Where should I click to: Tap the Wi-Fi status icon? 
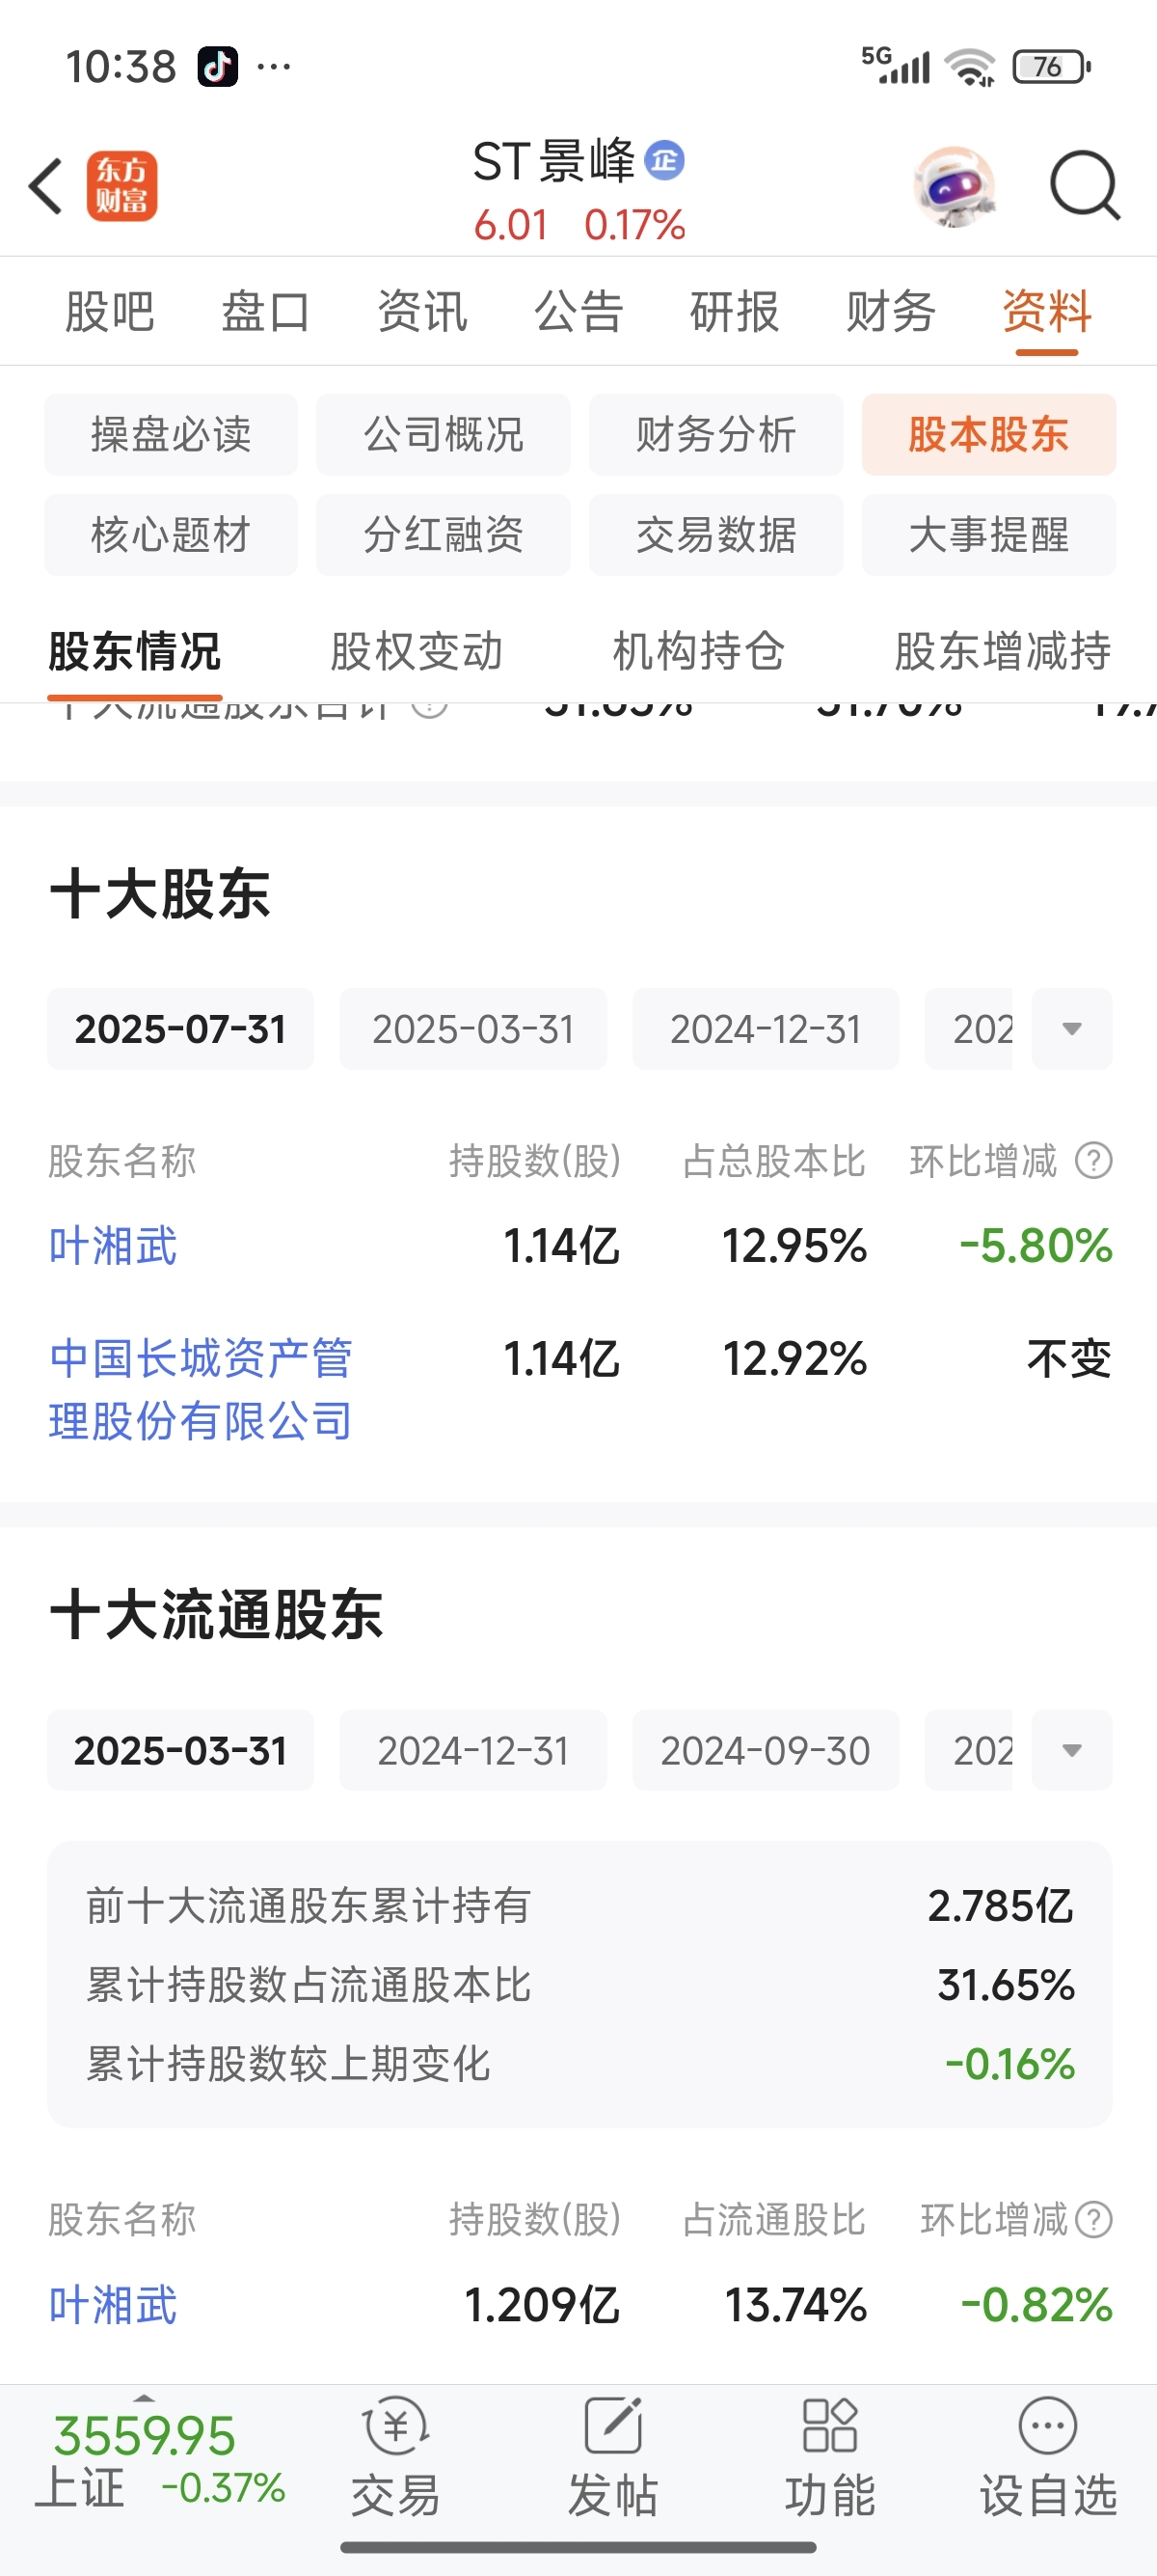pos(971,67)
